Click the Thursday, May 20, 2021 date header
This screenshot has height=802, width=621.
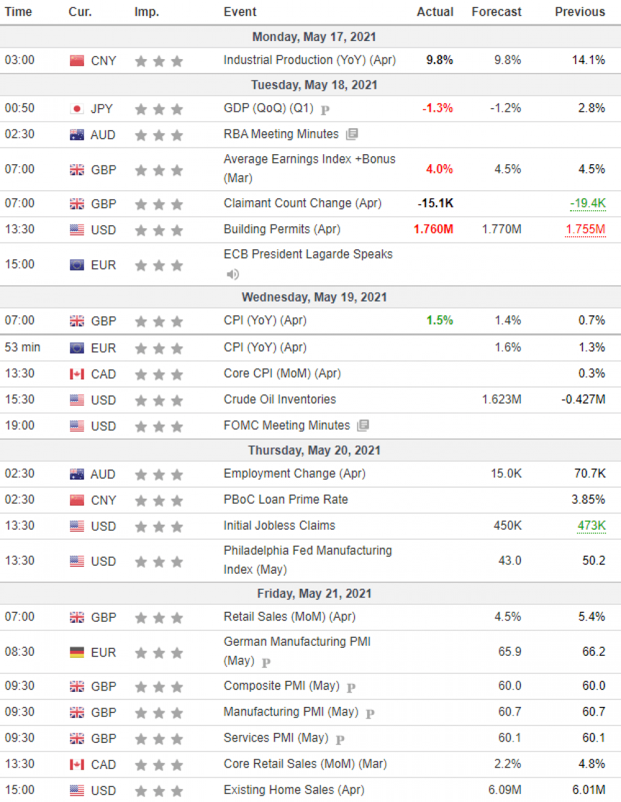click(314, 451)
